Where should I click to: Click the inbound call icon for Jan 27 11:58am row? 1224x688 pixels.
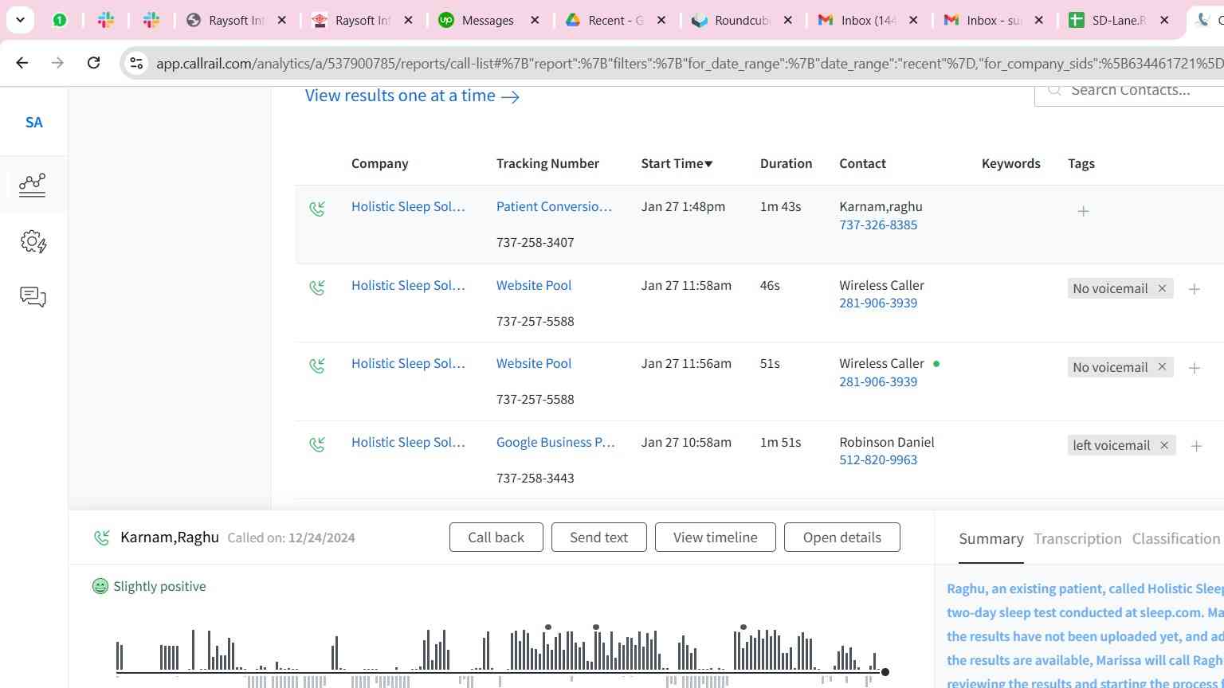[317, 287]
